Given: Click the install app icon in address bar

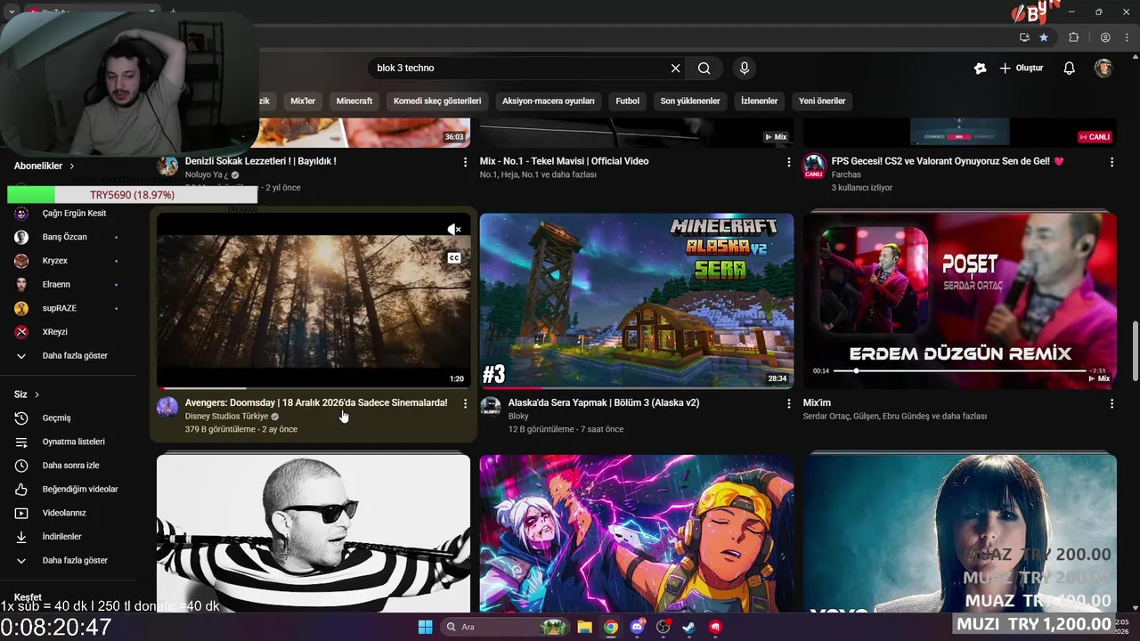Looking at the screenshot, I should [1024, 37].
